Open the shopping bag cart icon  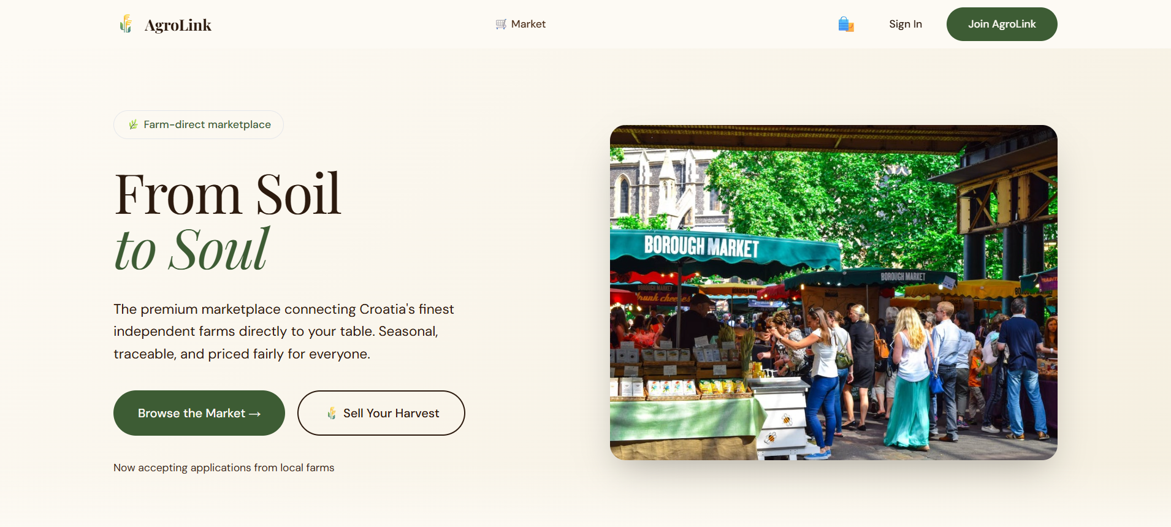tap(846, 24)
